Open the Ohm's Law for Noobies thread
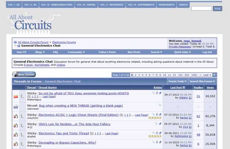230x149 pixels. (75, 124)
